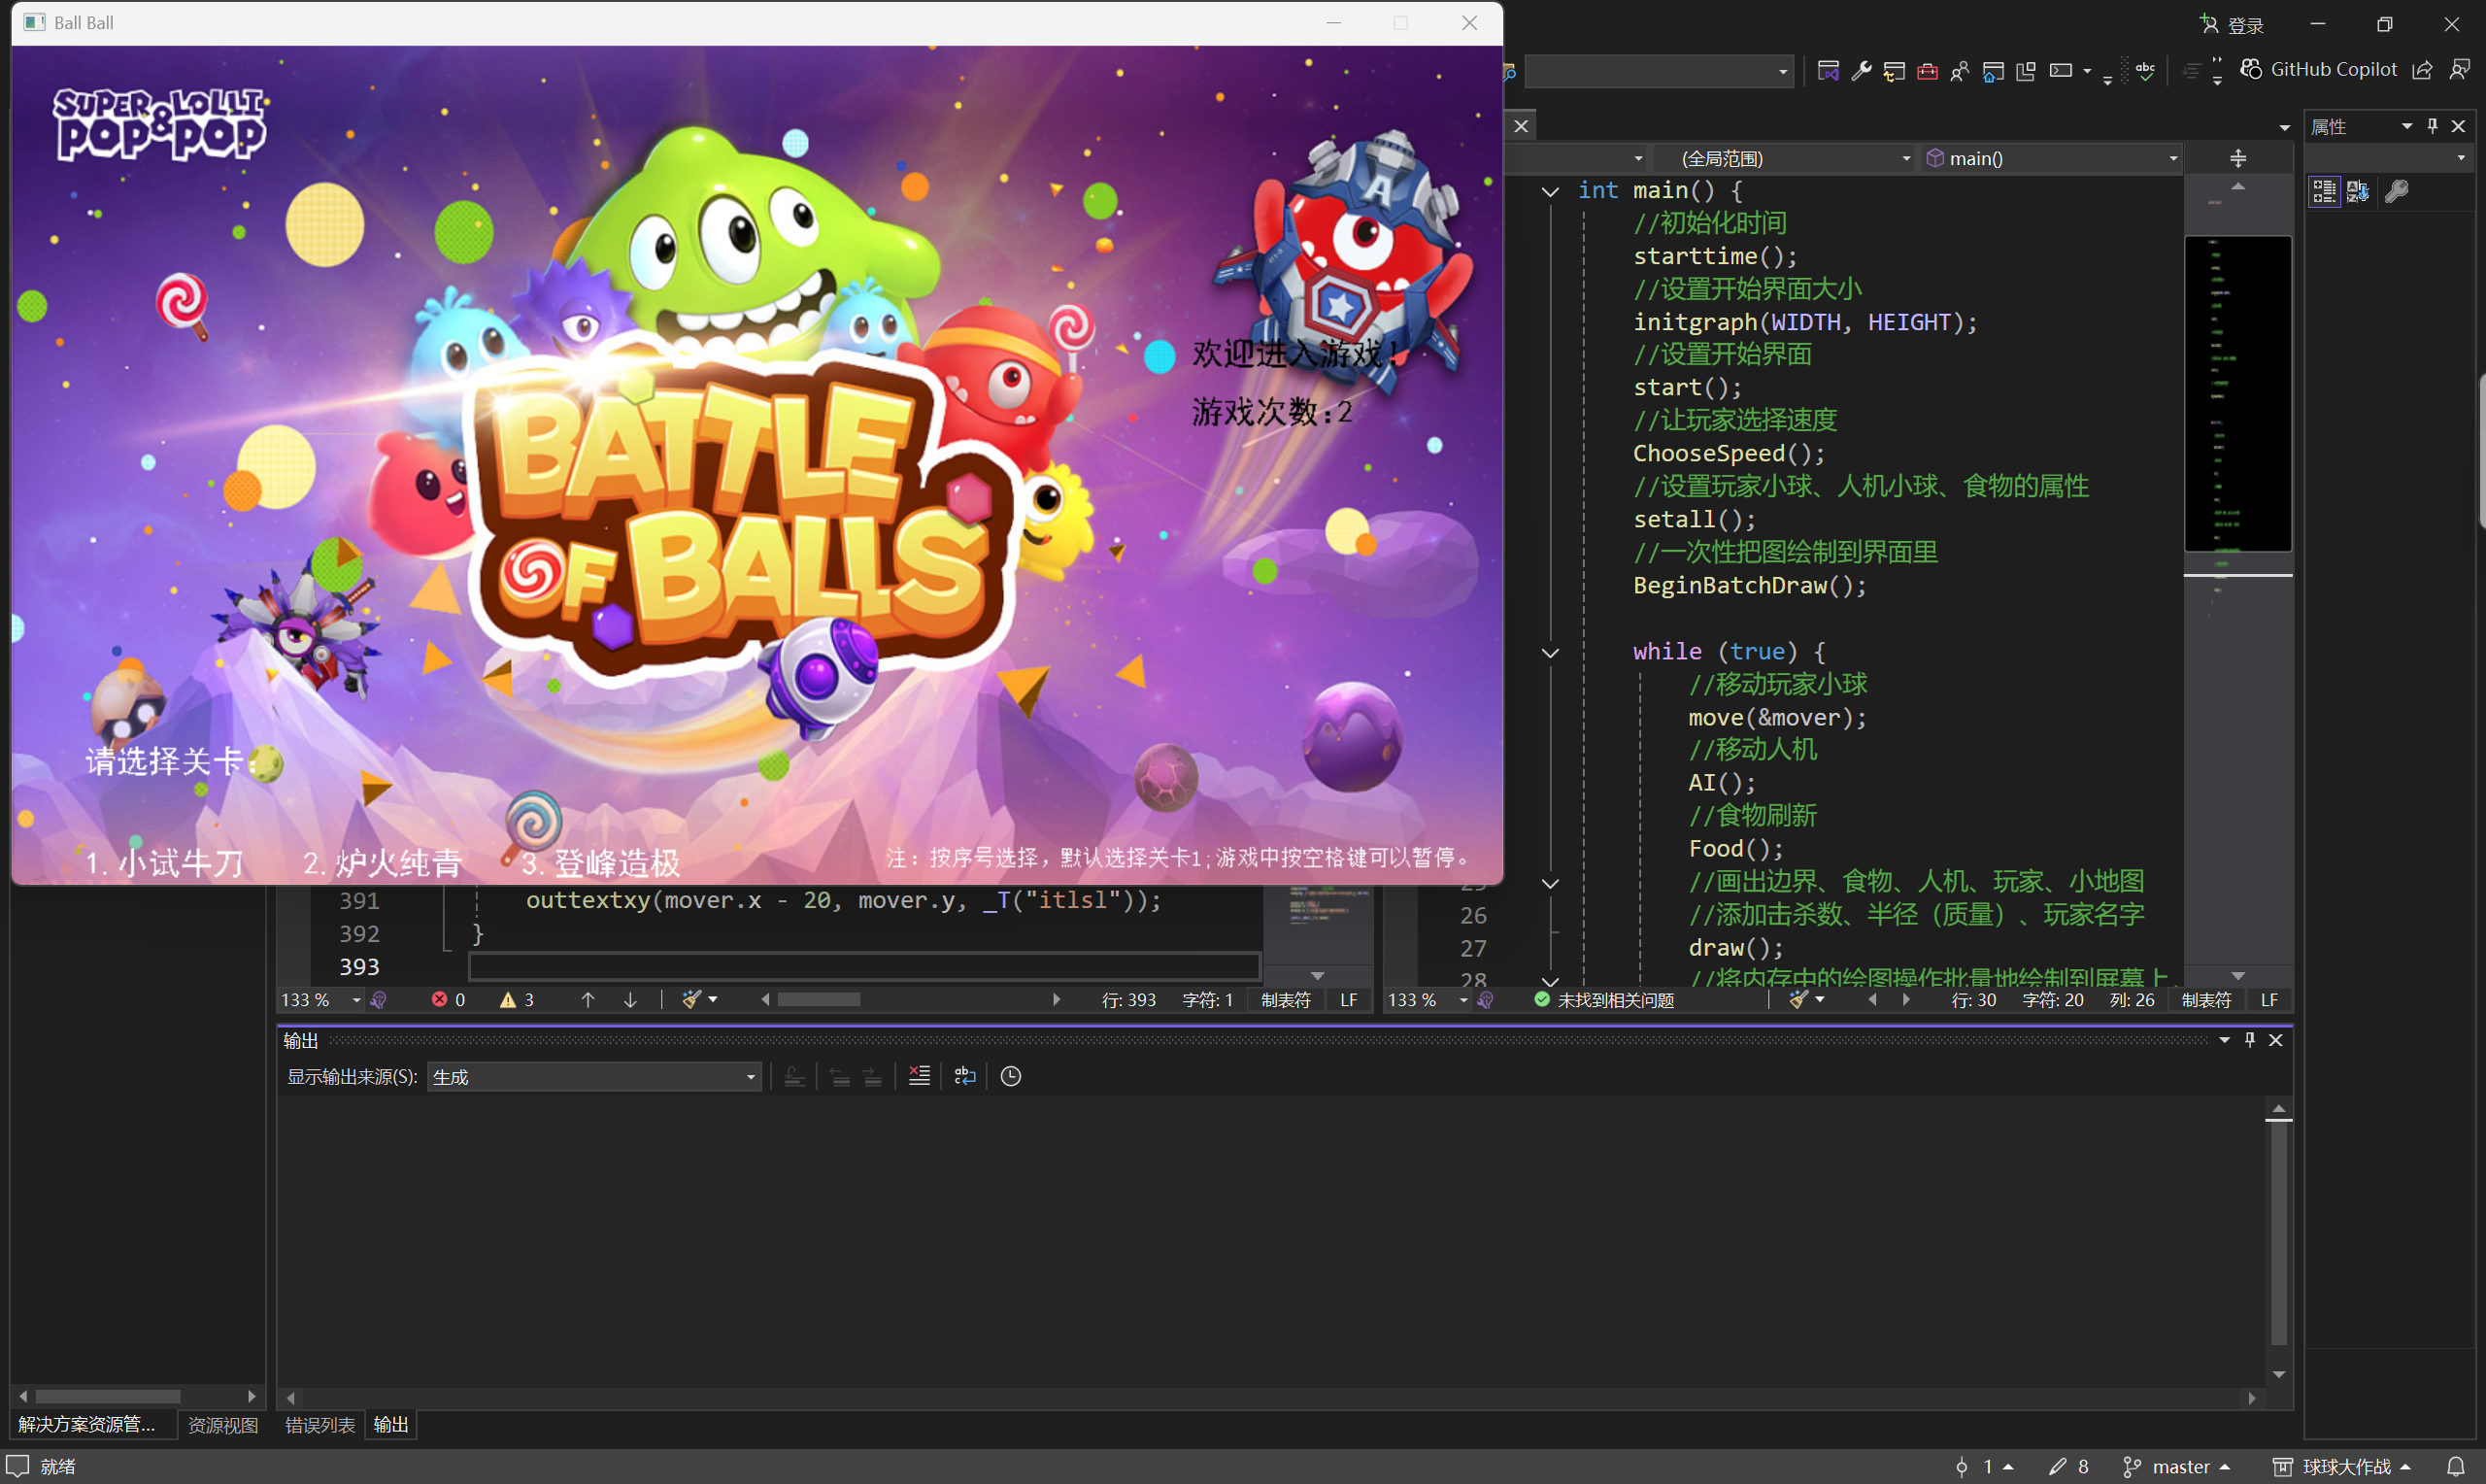
Task: Switch to the 错误列表 tab
Action: pyautogui.click(x=319, y=1424)
